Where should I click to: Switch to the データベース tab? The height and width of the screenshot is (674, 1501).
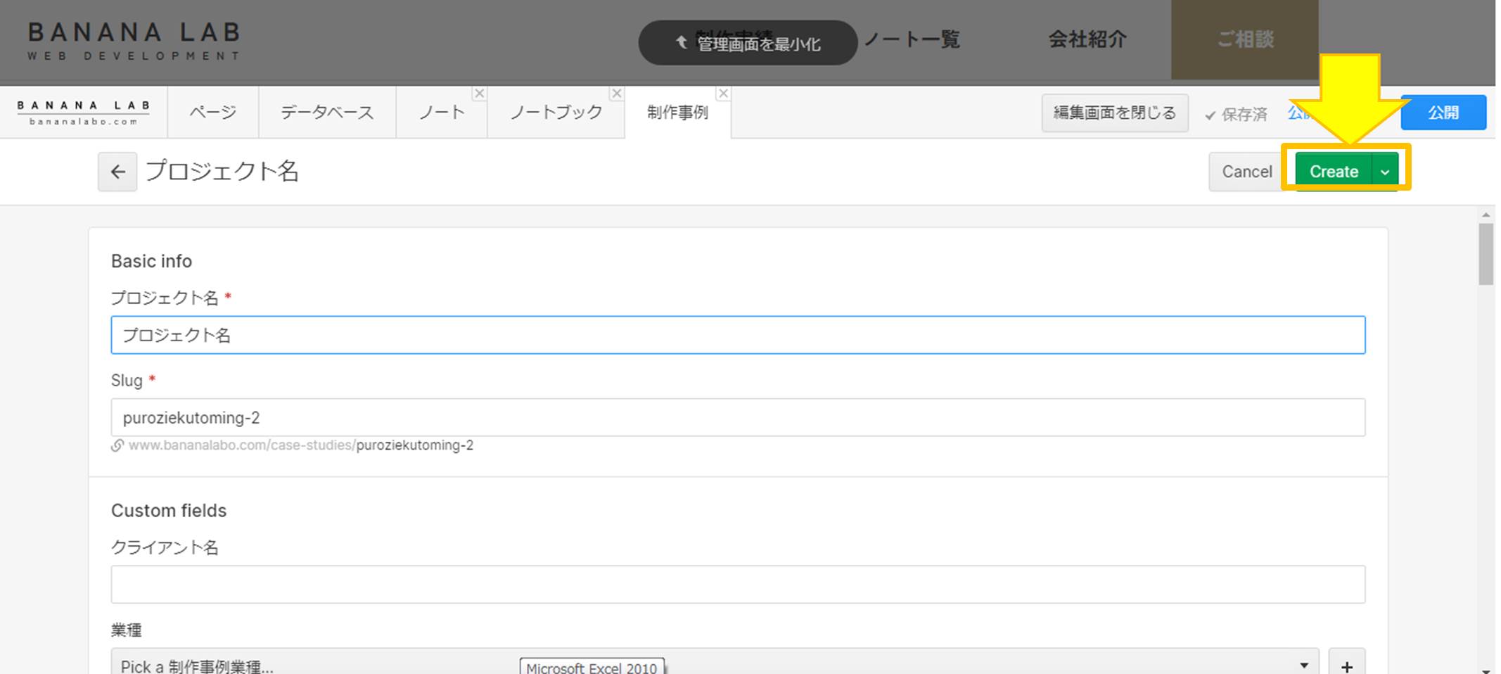coord(327,113)
